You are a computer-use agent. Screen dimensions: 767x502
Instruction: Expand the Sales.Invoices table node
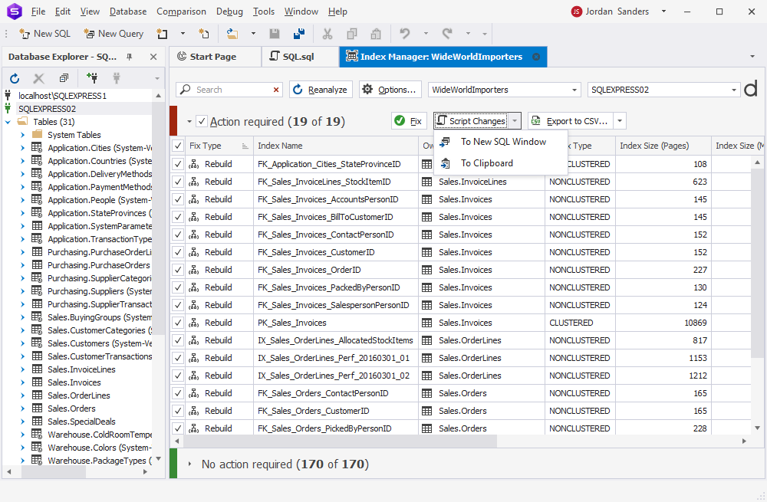(x=22, y=382)
